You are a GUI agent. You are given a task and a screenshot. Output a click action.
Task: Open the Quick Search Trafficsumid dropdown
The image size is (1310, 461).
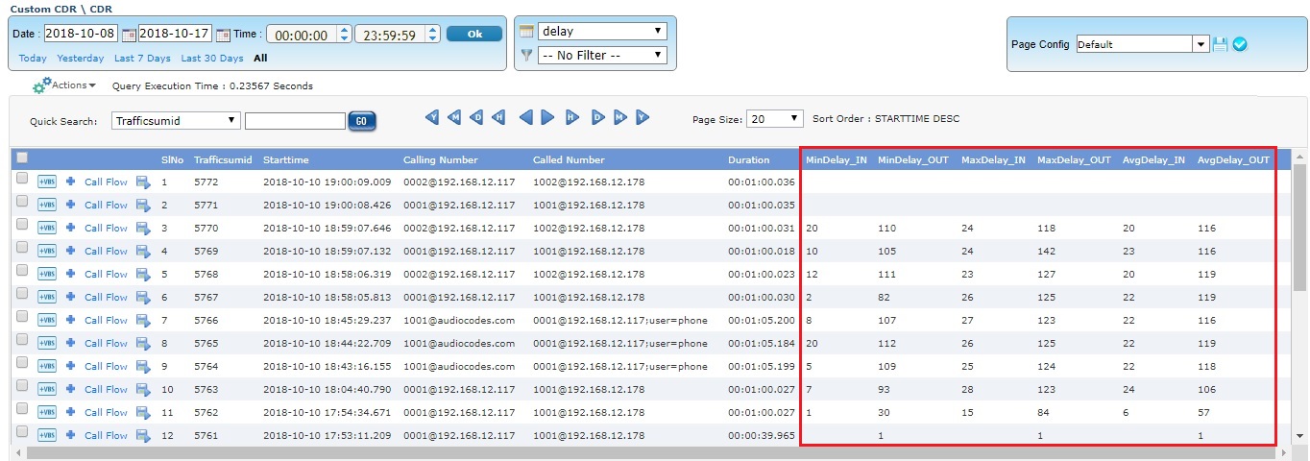click(176, 120)
